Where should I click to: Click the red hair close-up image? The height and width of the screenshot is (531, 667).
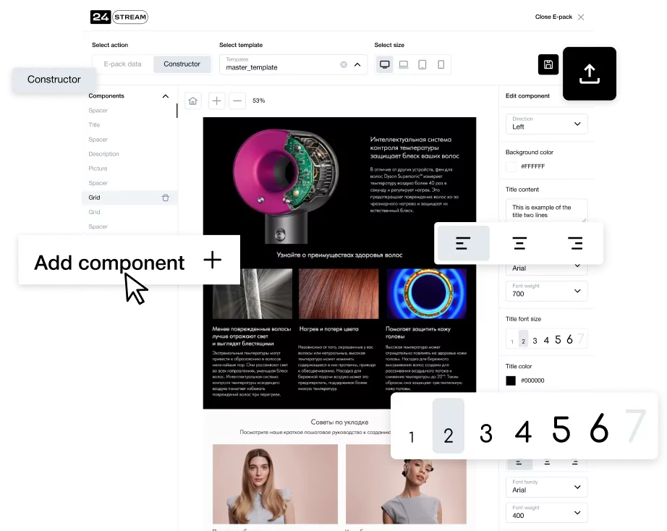[x=339, y=294]
